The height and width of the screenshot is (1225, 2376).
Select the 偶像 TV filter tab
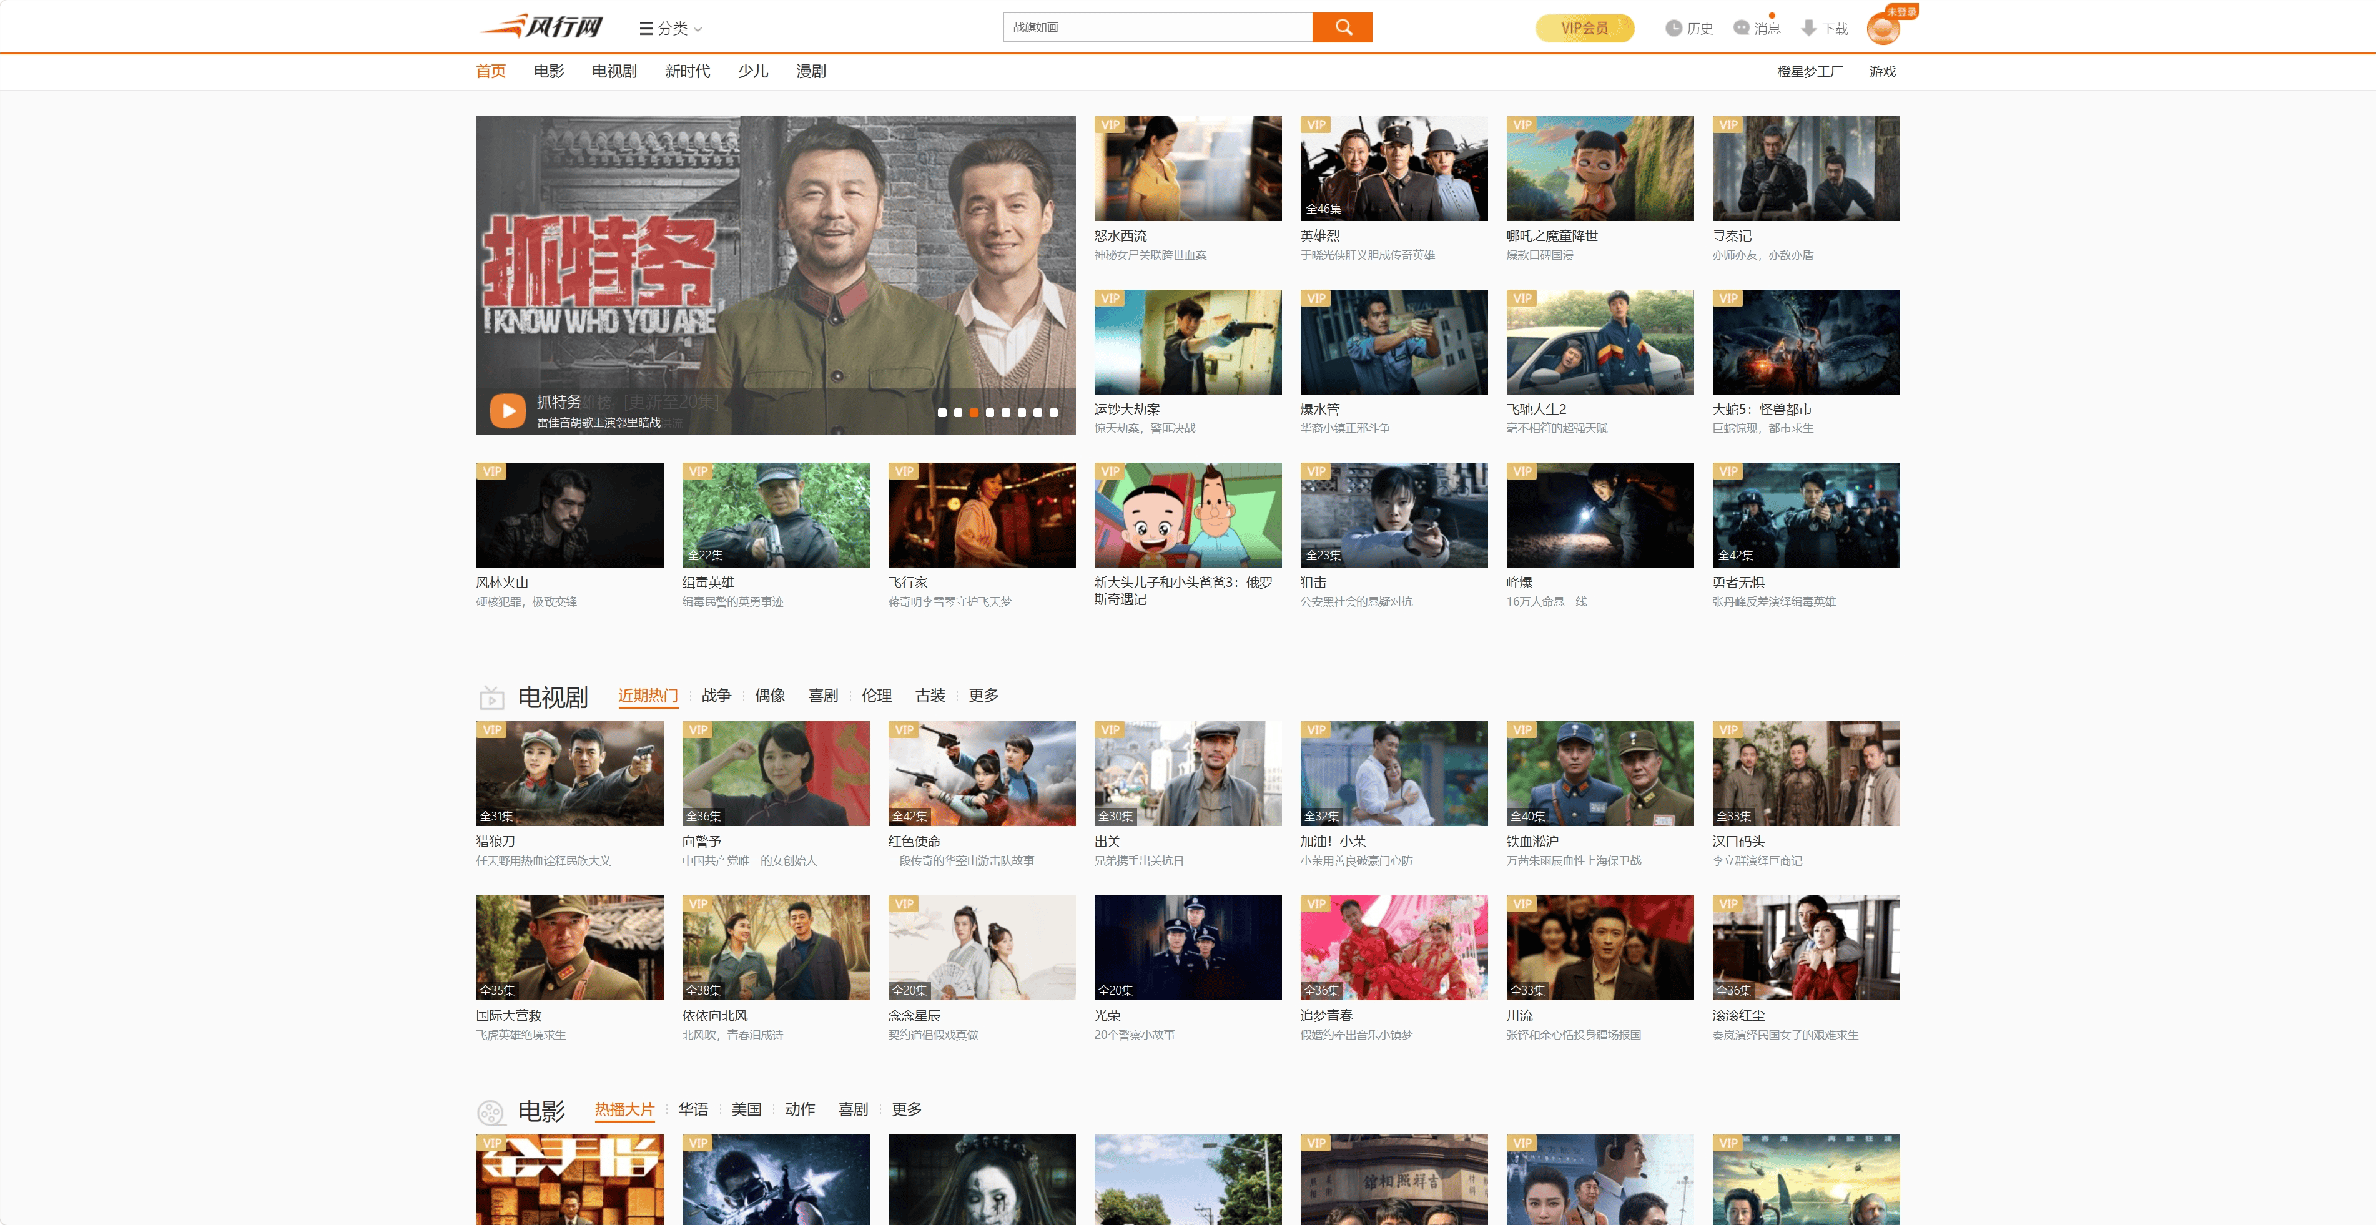tap(769, 696)
